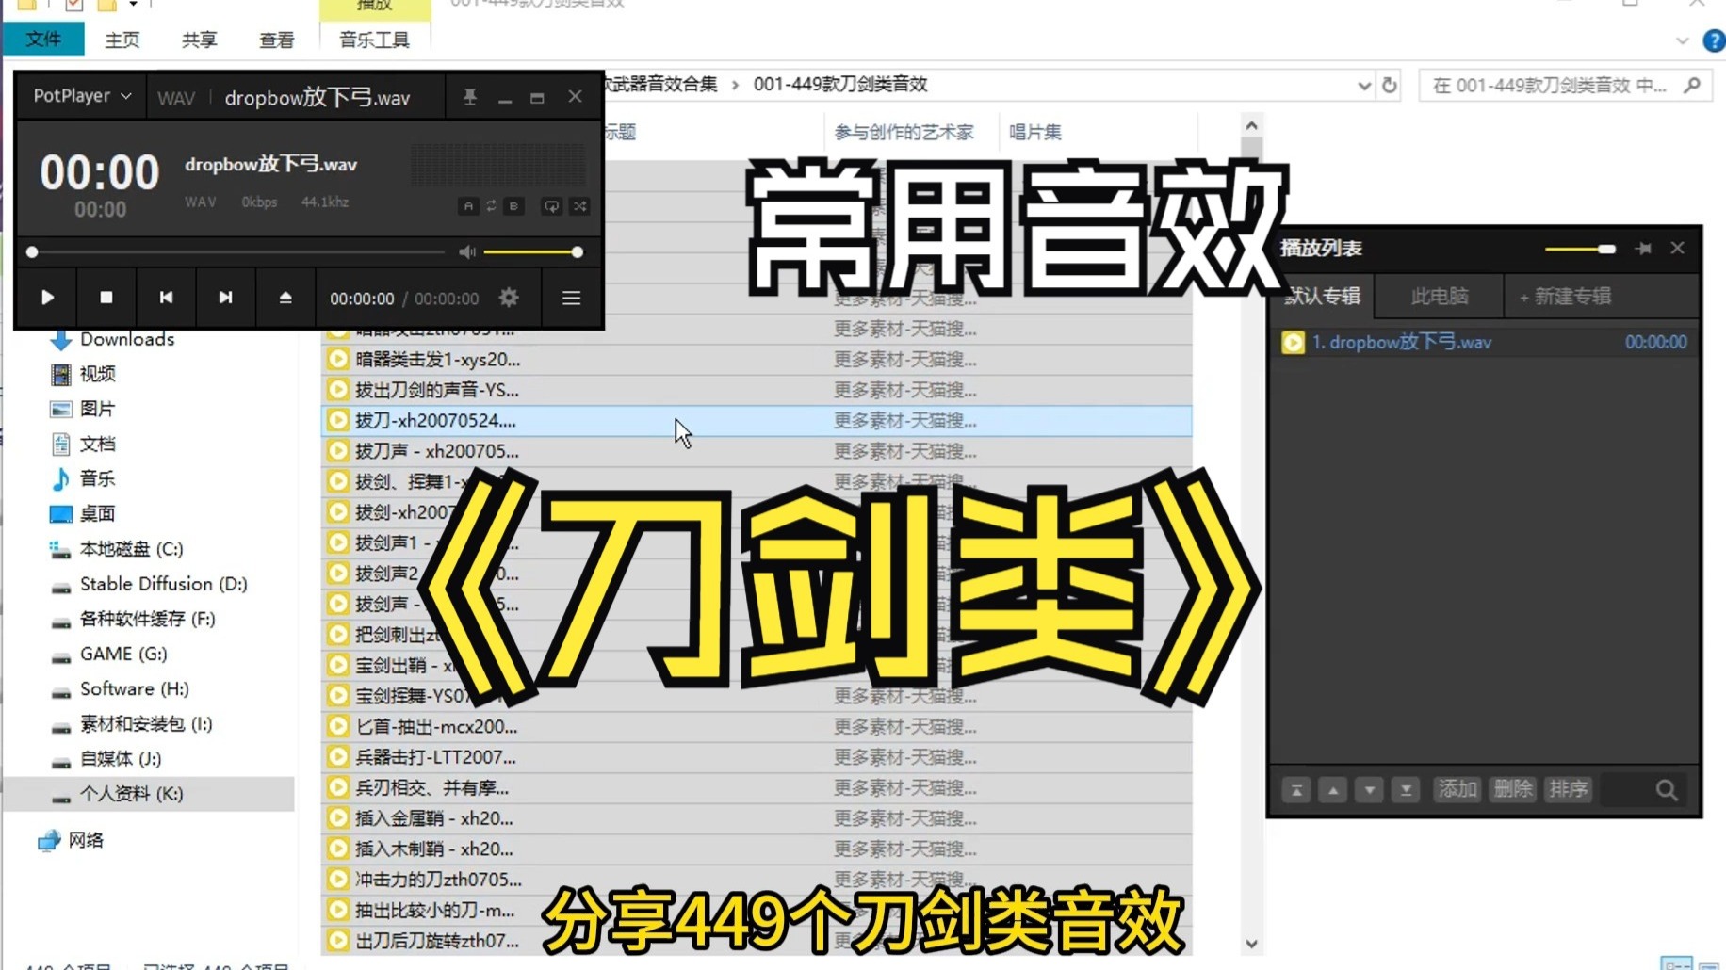Move playlist item to the bottom
This screenshot has width=1726, height=970.
[x=1406, y=790]
